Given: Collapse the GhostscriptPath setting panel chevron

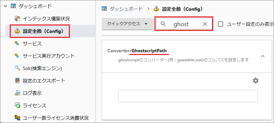Looking at the screenshot, I should [x=263, y=56].
